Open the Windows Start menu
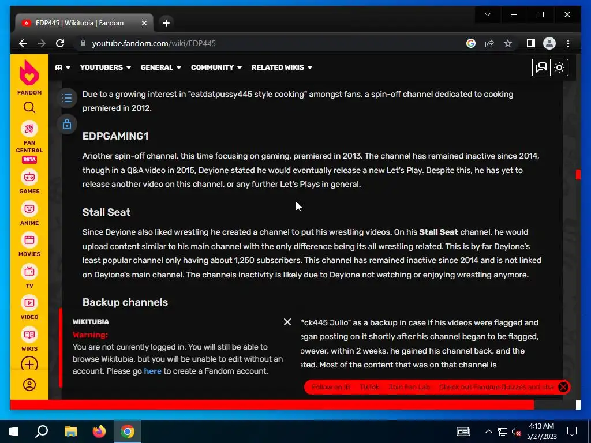Viewport: 591px width, 443px height. pyautogui.click(x=14, y=431)
